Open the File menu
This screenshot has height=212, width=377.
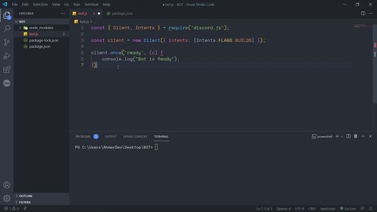click(15, 4)
